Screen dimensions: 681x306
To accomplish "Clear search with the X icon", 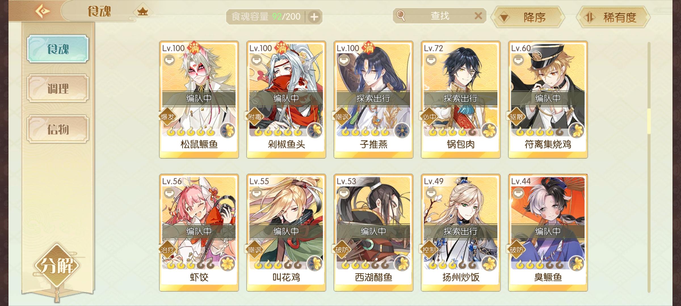I will click(x=478, y=16).
